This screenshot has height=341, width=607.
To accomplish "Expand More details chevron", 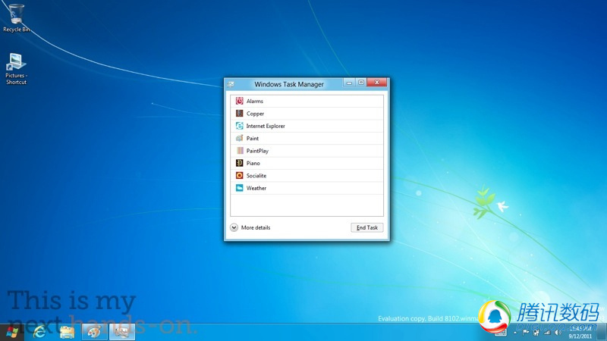I will click(234, 227).
